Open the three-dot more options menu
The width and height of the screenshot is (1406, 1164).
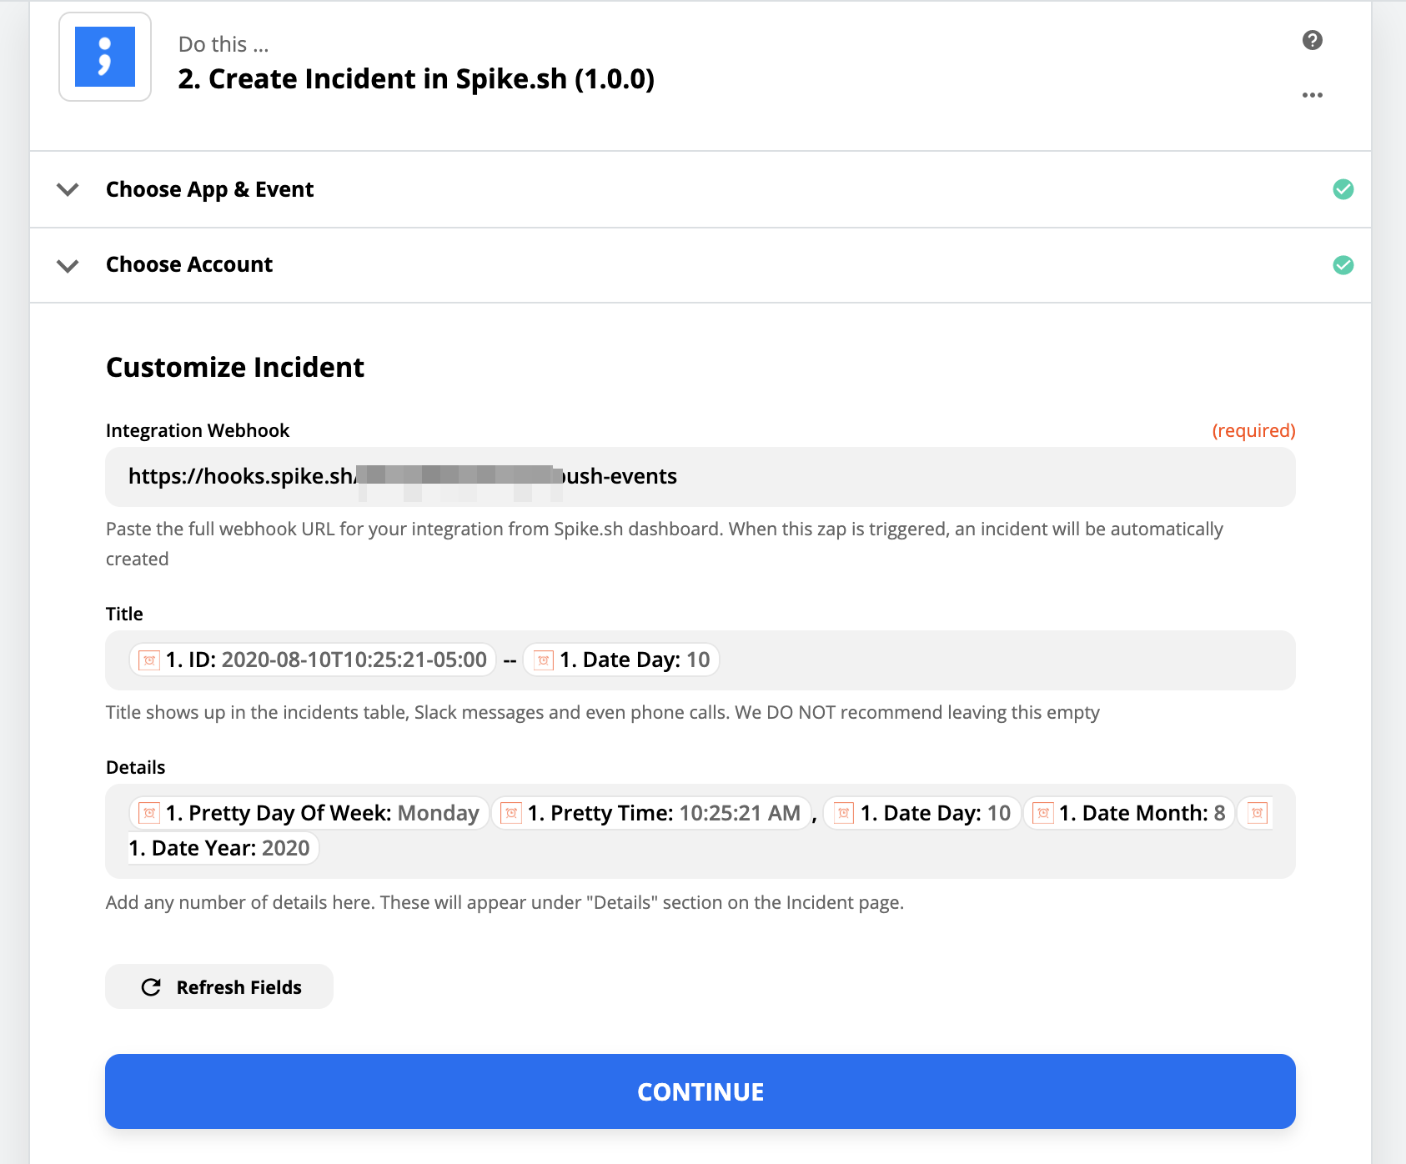[1313, 95]
